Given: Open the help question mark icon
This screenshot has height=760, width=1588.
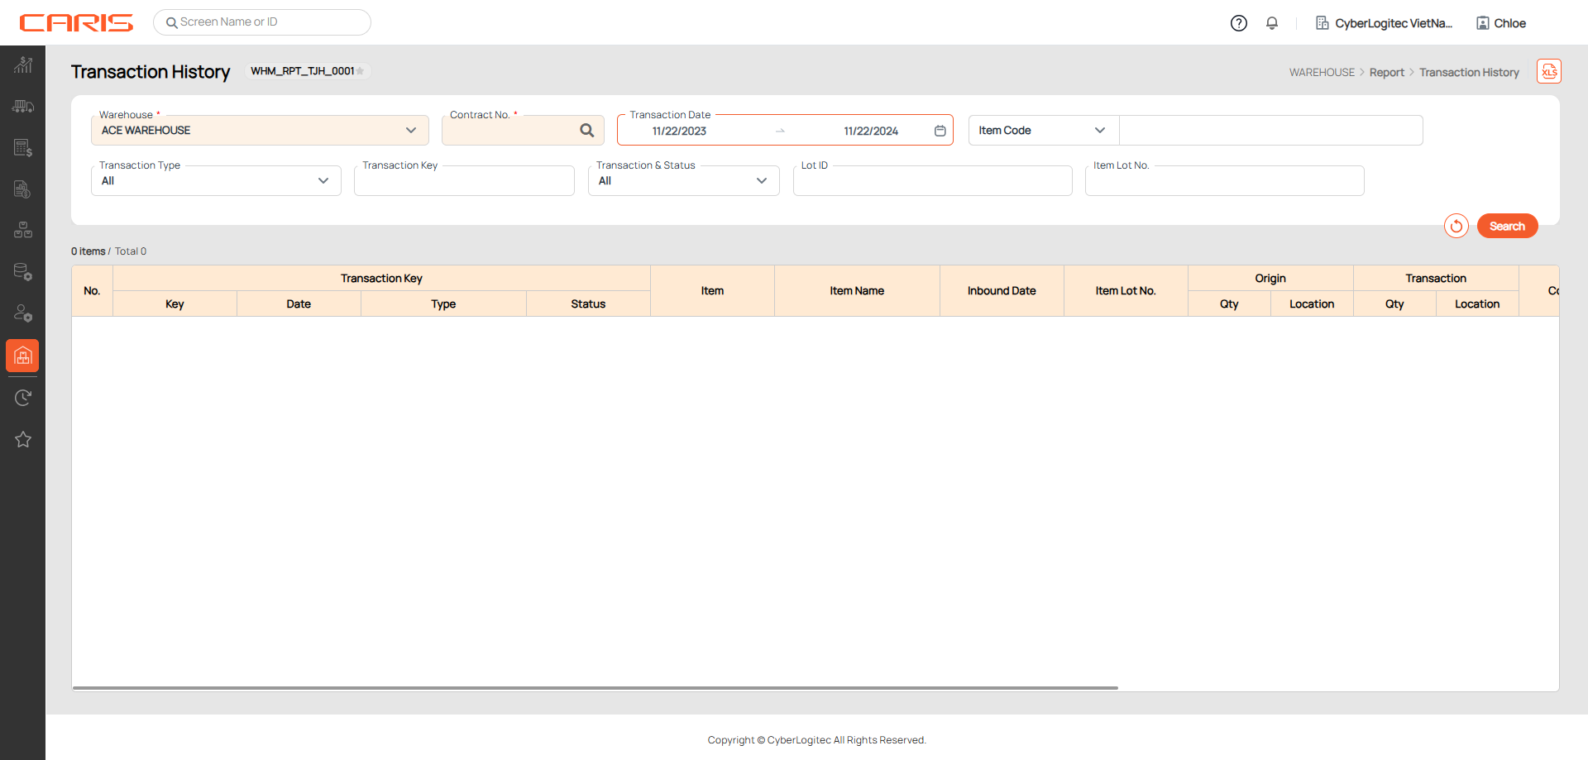Looking at the screenshot, I should click(1238, 23).
